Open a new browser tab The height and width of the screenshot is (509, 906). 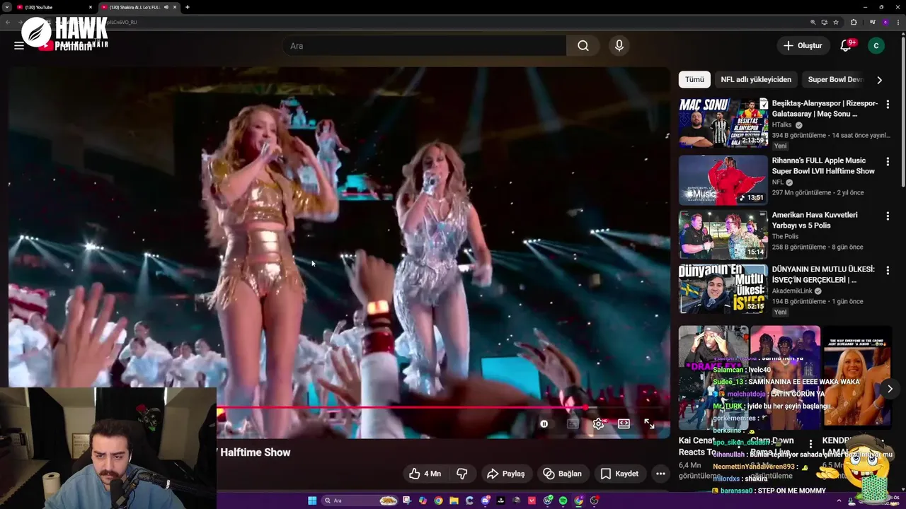(188, 7)
